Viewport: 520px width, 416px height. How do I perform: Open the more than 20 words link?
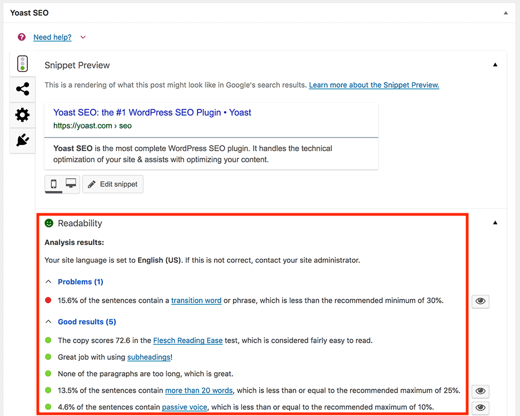(199, 390)
